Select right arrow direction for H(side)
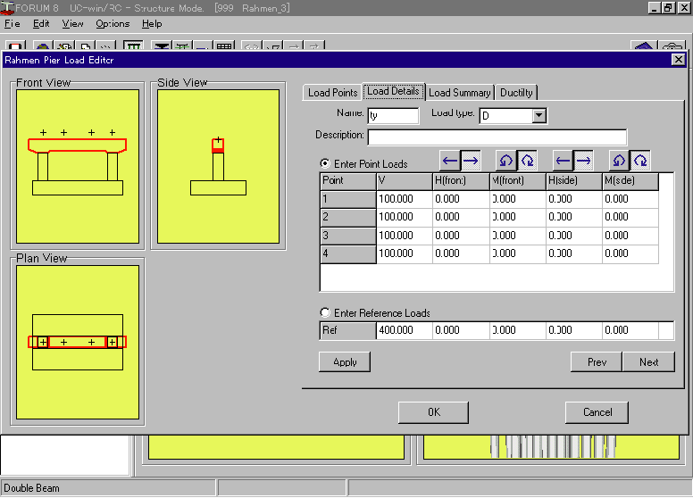This screenshot has height=498, width=693. pos(583,161)
